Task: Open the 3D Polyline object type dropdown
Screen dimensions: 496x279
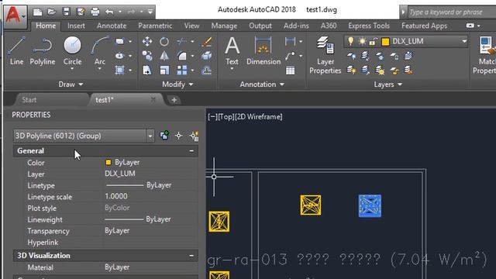Action: [150, 136]
